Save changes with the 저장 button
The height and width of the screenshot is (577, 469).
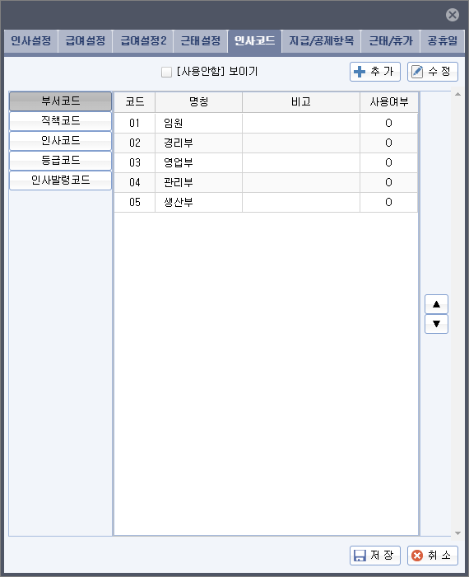(375, 556)
